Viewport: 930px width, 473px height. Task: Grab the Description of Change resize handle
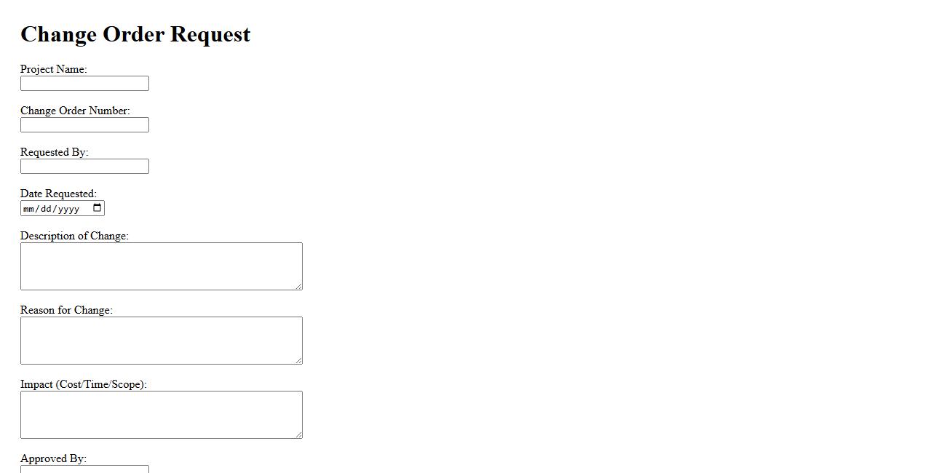298,286
